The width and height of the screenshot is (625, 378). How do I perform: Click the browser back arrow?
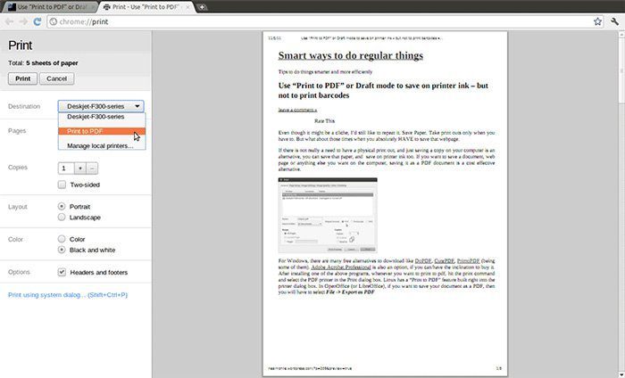pyautogui.click(x=9, y=22)
